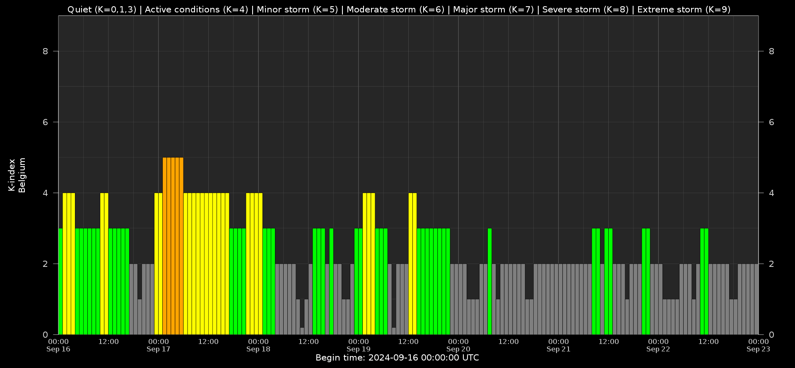
Task: Click the right axis tick label 2
Action: tap(771, 264)
